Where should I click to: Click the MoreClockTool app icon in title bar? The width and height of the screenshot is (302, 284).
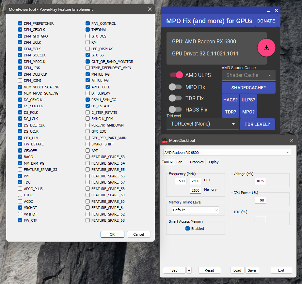click(165, 141)
